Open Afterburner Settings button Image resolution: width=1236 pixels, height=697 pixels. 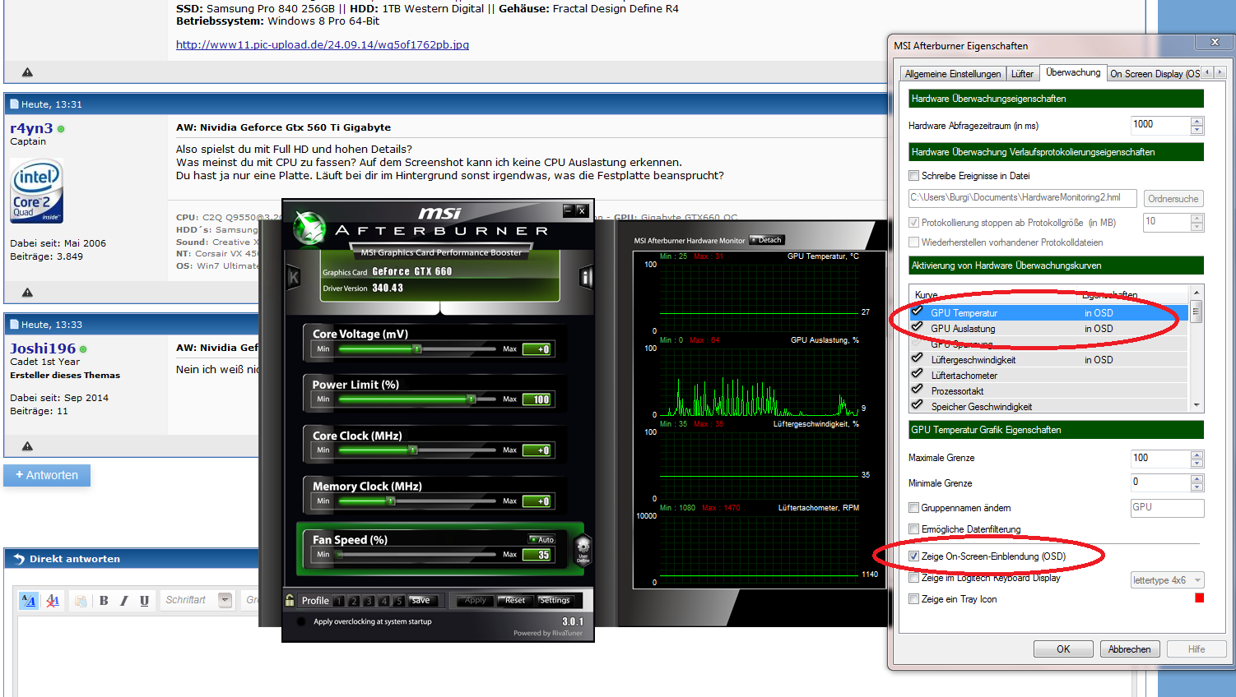[x=555, y=600]
